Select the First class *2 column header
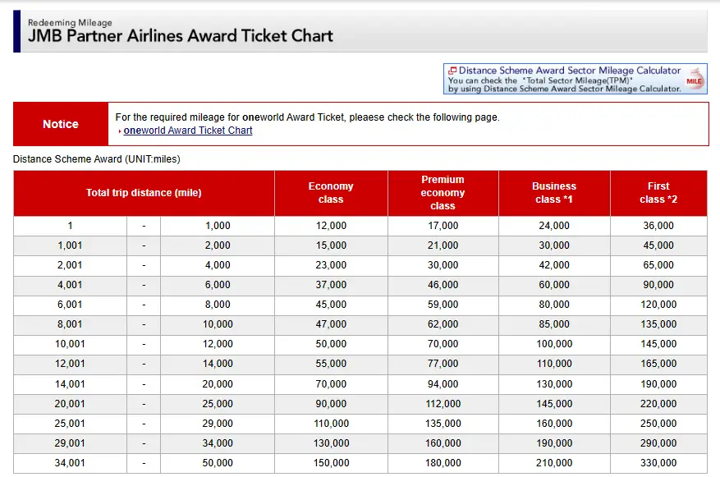The height and width of the screenshot is (477, 720). coord(658,193)
